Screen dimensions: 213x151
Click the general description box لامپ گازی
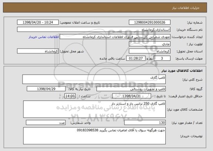(94, 79)
